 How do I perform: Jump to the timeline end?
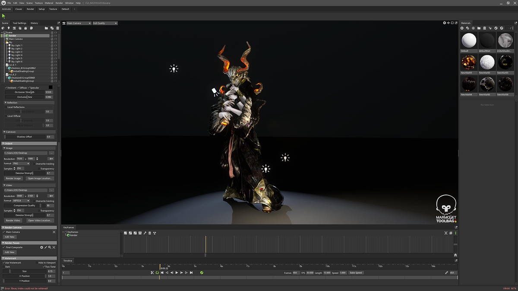coord(191,272)
